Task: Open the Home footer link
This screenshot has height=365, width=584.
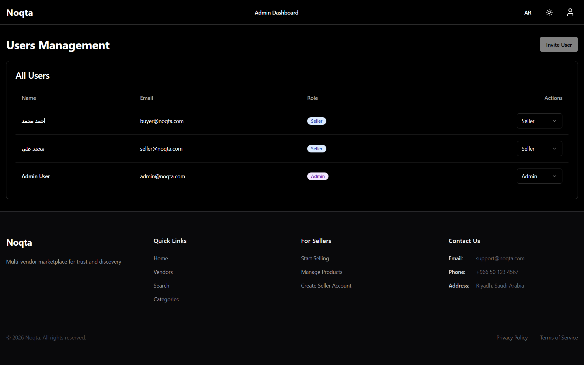Action: 161,258
